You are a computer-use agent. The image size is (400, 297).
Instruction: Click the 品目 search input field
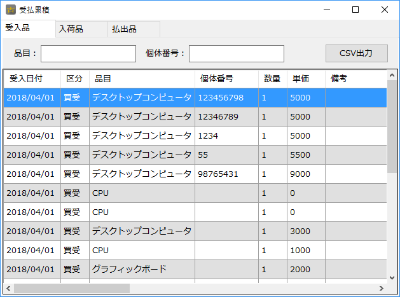(x=88, y=53)
